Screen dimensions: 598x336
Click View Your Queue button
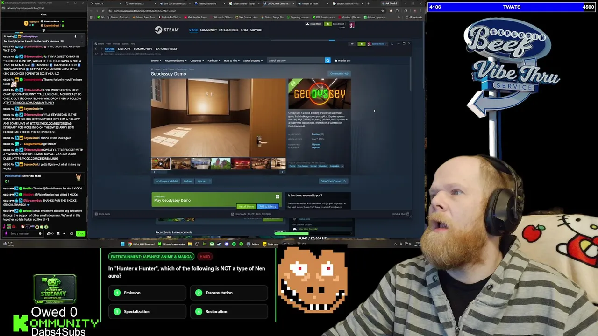[x=333, y=181]
